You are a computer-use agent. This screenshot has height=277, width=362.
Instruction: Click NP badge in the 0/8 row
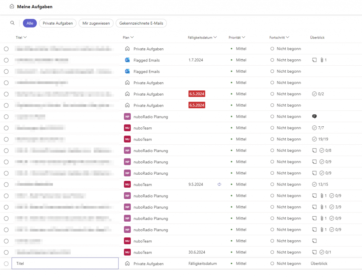(x=127, y=150)
